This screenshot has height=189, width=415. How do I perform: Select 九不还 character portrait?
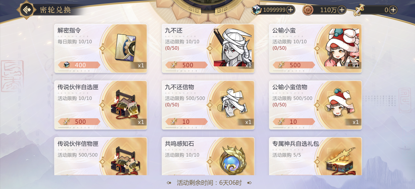233,48
